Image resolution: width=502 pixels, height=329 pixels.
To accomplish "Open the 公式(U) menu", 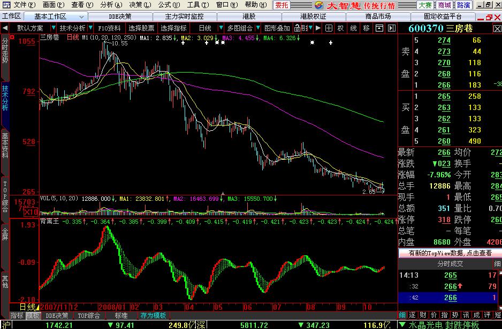I will pyautogui.click(x=169, y=5).
